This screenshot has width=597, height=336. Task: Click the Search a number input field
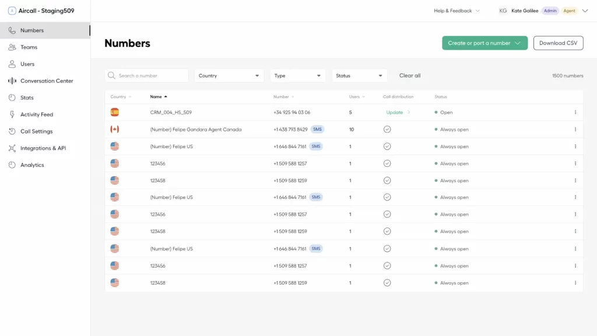[x=152, y=76]
